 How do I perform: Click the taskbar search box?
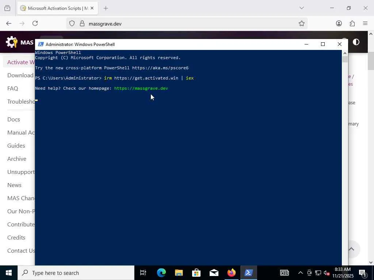coord(76,273)
